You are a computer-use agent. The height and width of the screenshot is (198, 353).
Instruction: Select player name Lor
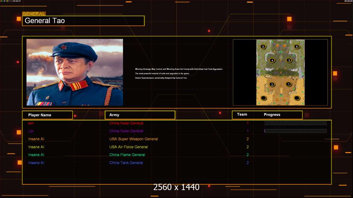pyautogui.click(x=31, y=131)
